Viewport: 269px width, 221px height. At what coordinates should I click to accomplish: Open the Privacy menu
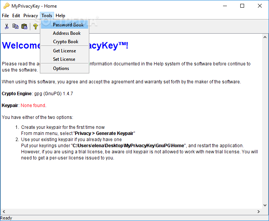(31, 16)
